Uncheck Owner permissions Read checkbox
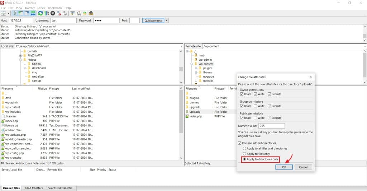This screenshot has height=191, width=367. 242,94
